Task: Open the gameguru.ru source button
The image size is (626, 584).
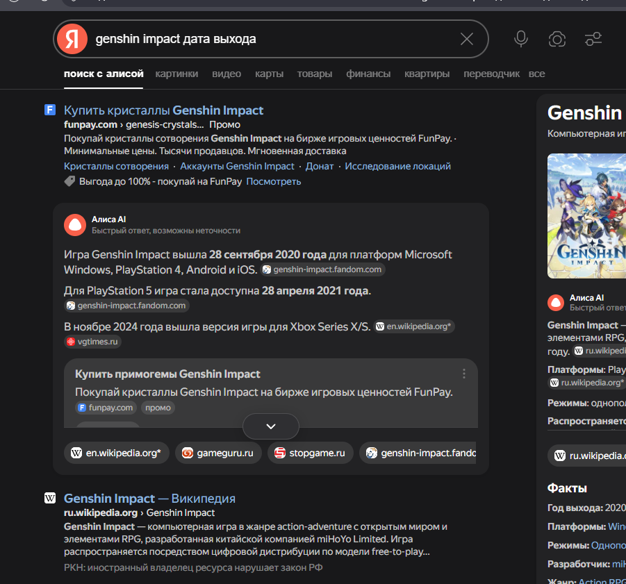Action: [x=218, y=453]
